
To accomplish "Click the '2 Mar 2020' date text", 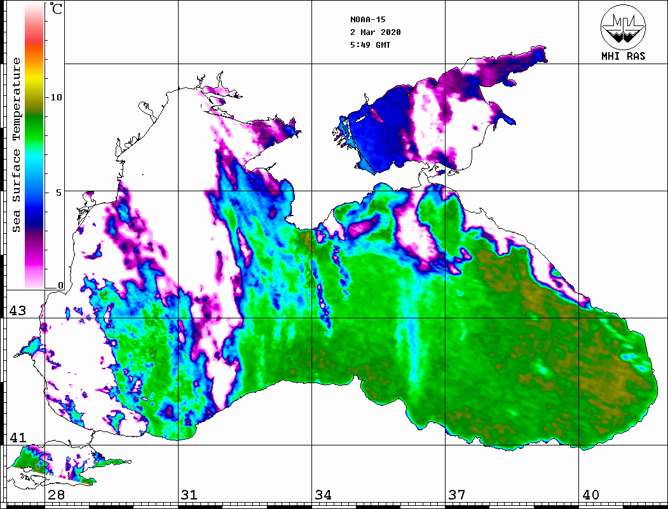I will (x=376, y=32).
